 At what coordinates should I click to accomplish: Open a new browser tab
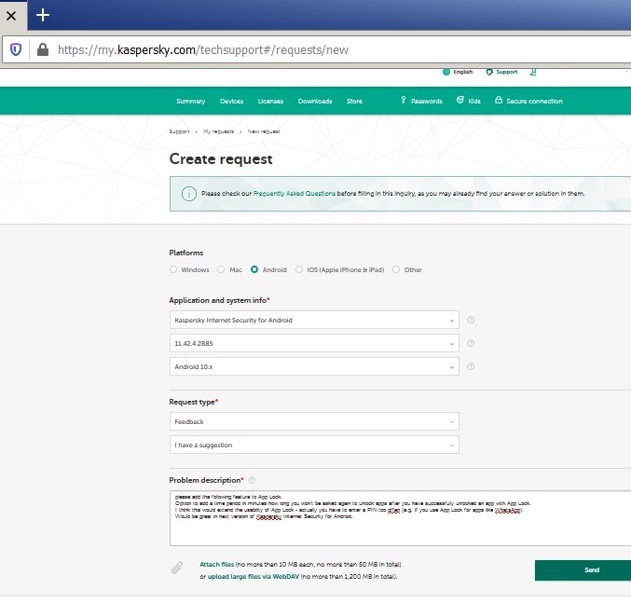pyautogui.click(x=43, y=15)
